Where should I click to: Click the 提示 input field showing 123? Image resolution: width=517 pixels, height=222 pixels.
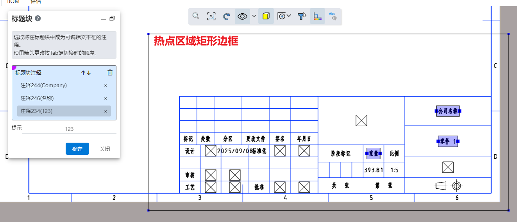[x=69, y=129]
